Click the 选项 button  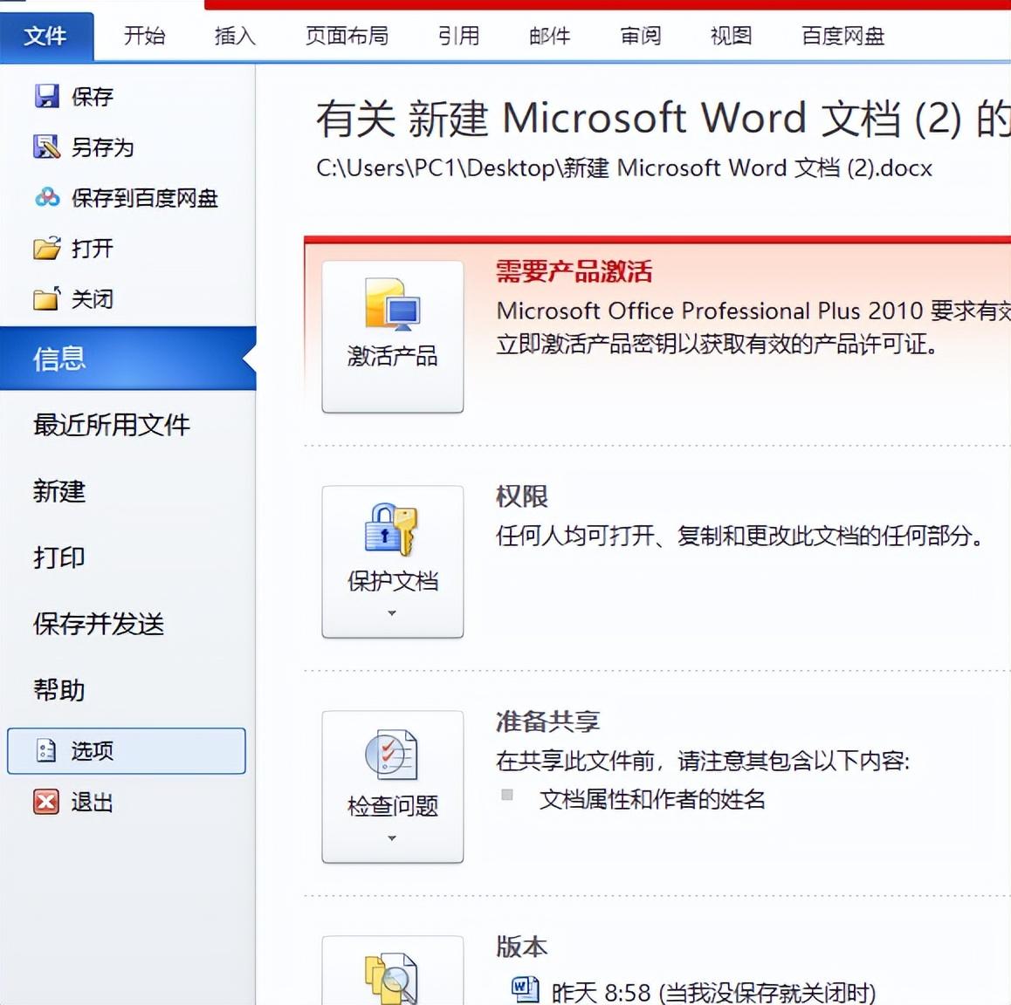[127, 750]
